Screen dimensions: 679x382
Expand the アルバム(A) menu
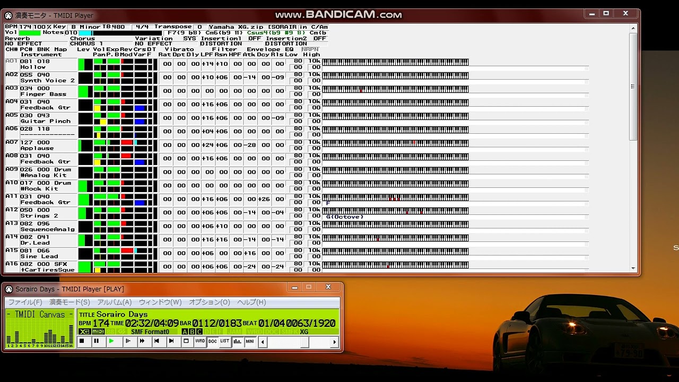click(x=114, y=302)
